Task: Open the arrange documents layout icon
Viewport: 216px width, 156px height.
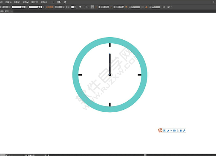Action: pos(59,2)
